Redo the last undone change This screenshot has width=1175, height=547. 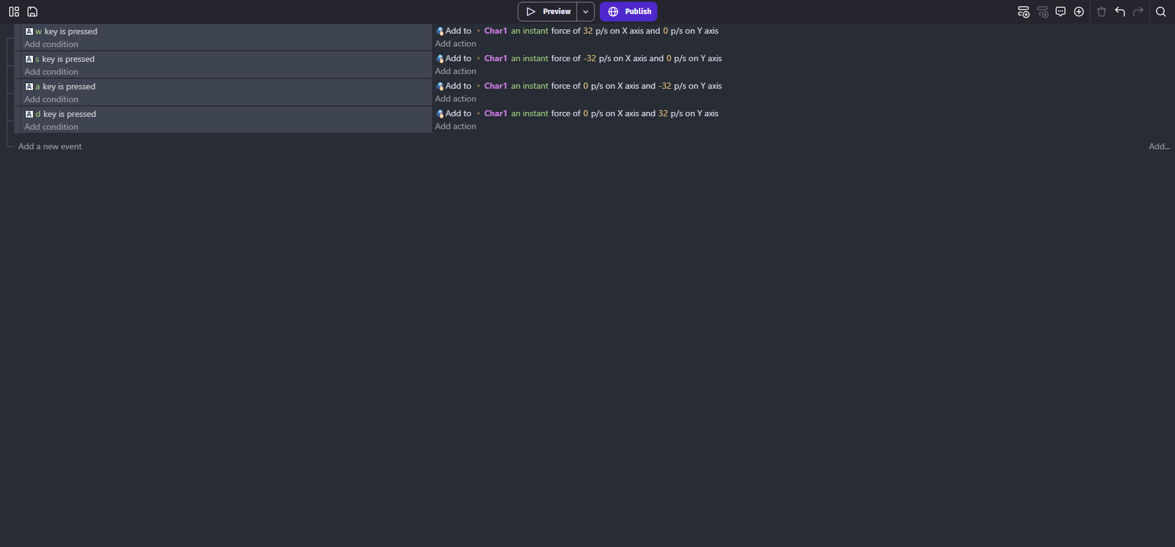tap(1138, 12)
